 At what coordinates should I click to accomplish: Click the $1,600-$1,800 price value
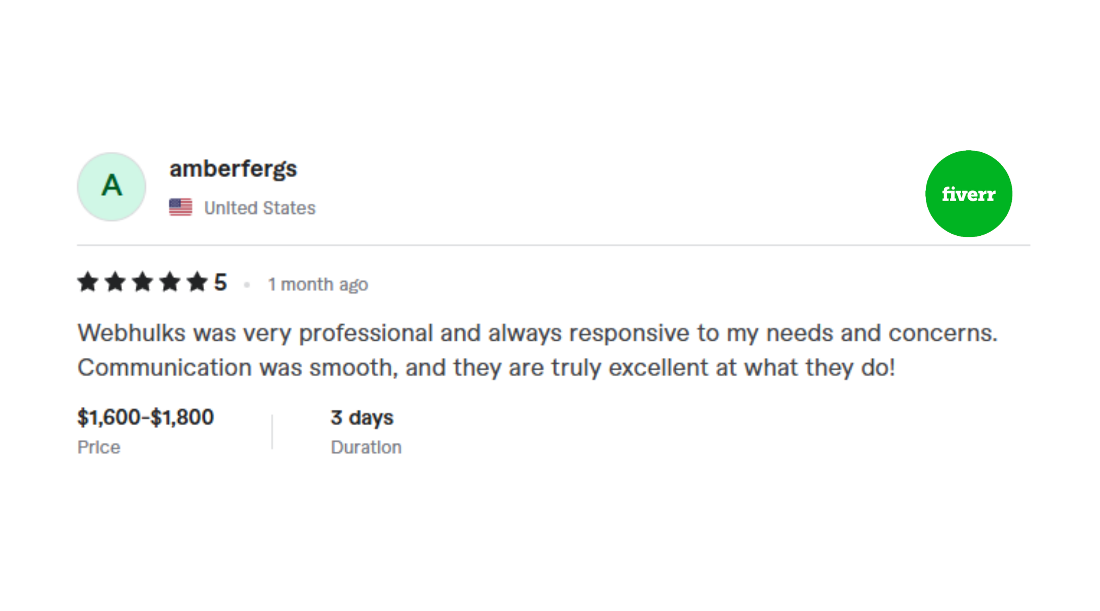pos(146,418)
